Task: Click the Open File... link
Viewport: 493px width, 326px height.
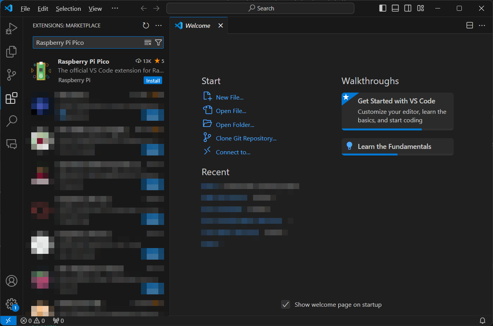Action: [x=231, y=111]
